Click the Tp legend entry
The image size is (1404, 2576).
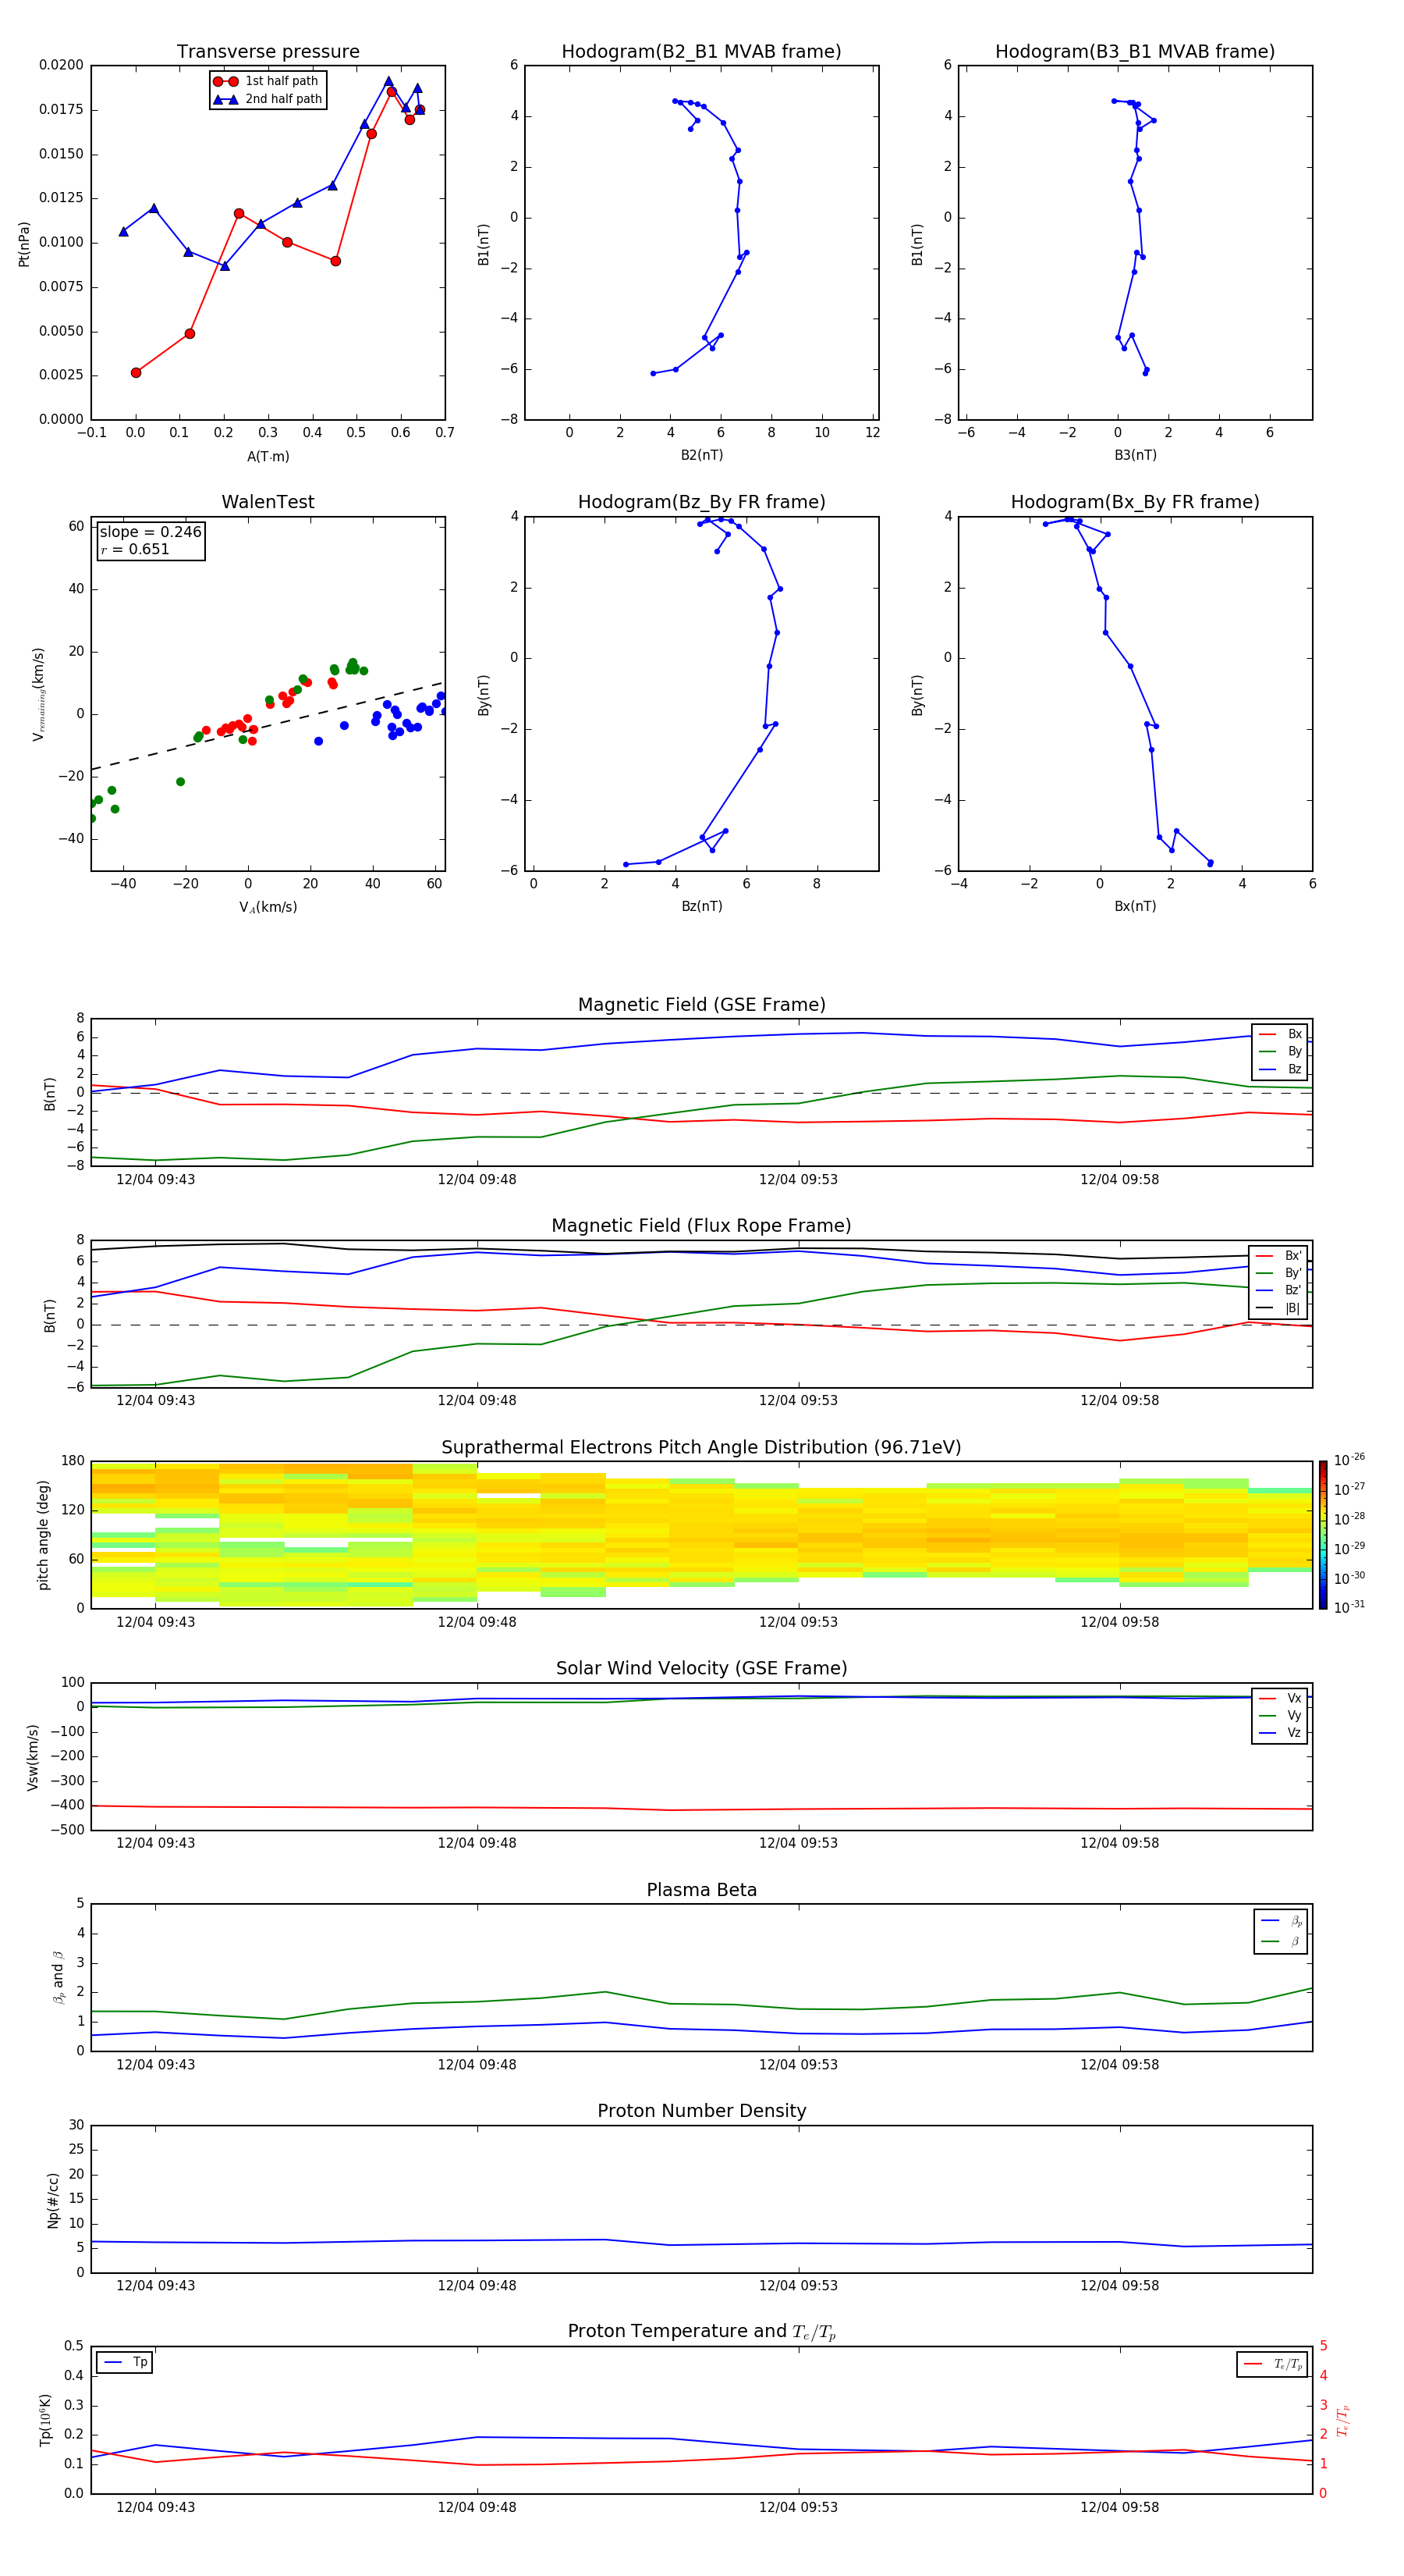coord(125,2363)
